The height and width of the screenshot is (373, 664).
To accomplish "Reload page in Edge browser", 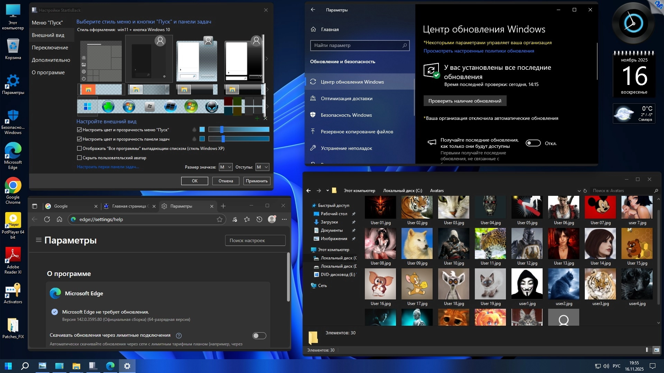I will click(47, 219).
